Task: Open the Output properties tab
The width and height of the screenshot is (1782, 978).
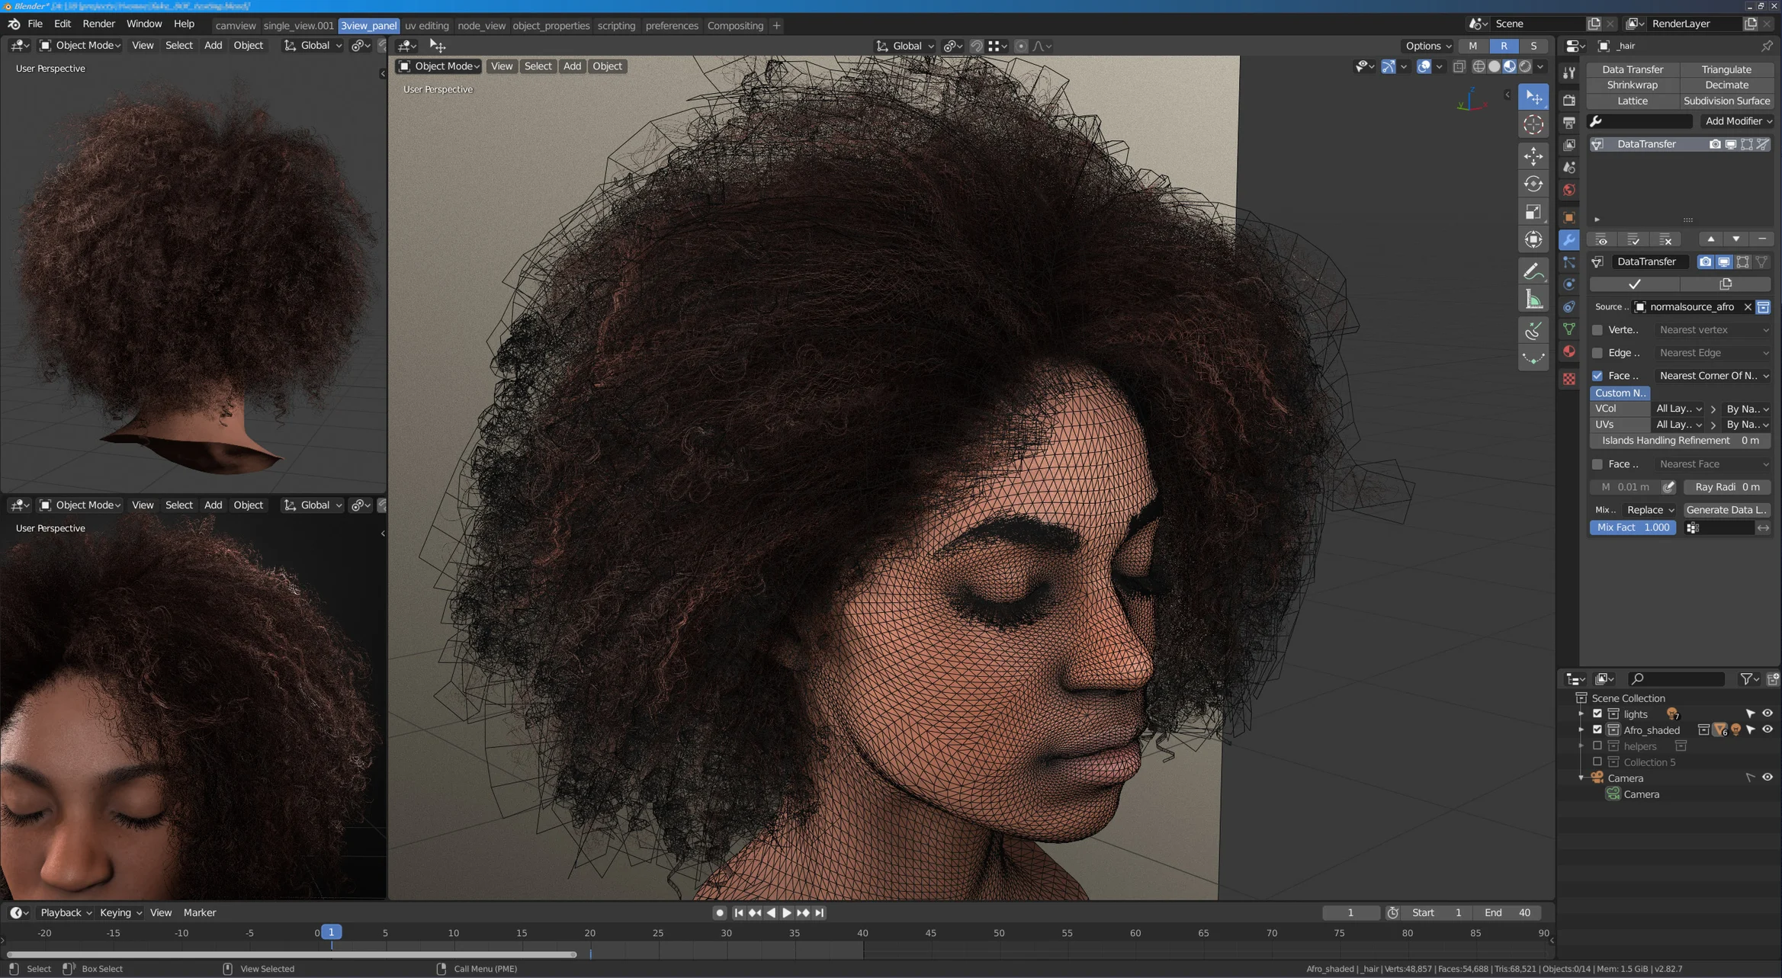Action: tap(1568, 123)
